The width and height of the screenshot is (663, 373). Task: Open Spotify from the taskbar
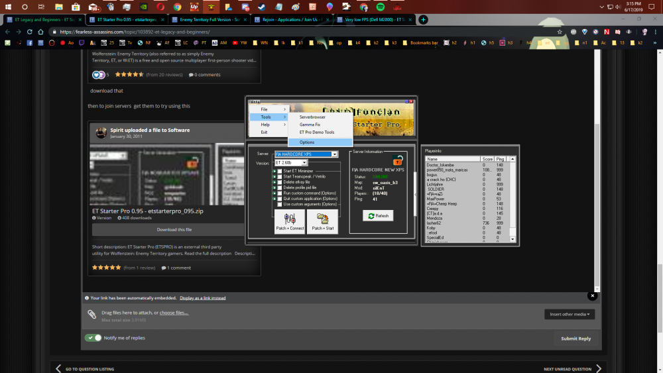click(x=380, y=7)
